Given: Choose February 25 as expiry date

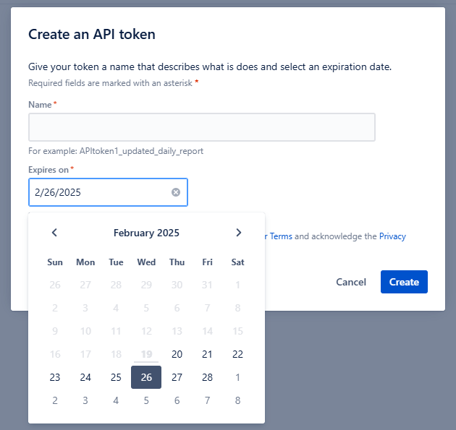Looking at the screenshot, I should [116, 377].
